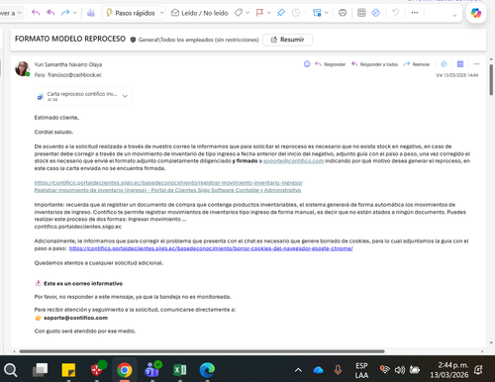Viewport: 495px width, 382px height.
Task: Click the Forward arrow in the top toolbar
Action: point(65,13)
